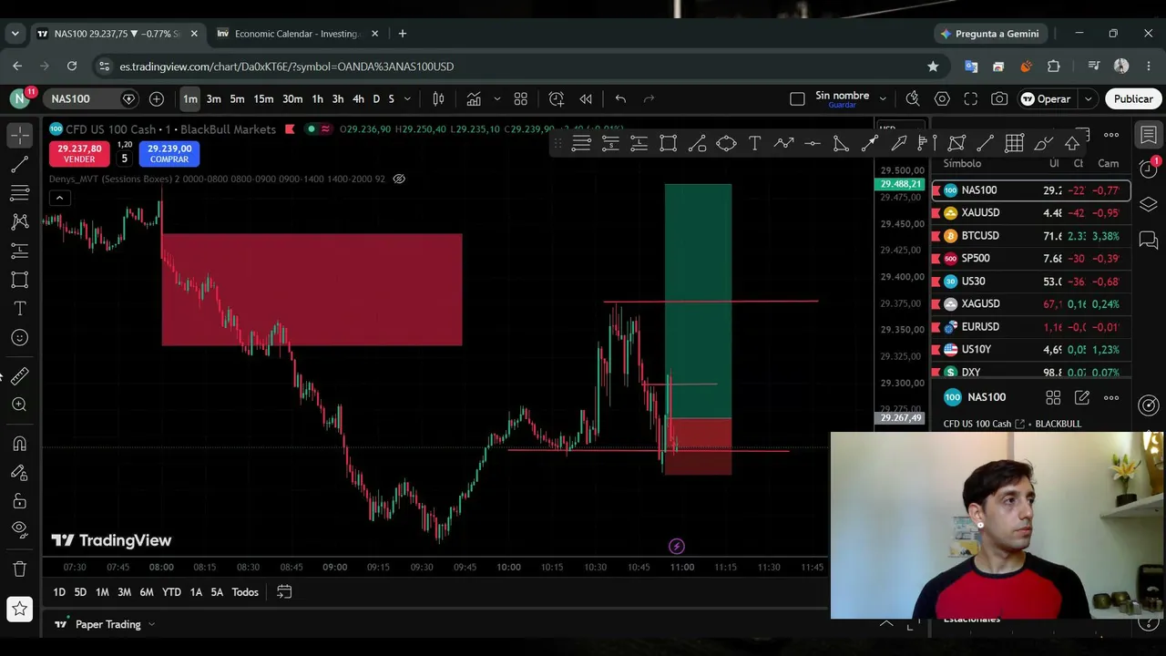Expand the timeframe interval dropdown
The height and width of the screenshot is (656, 1166).
coord(407,98)
